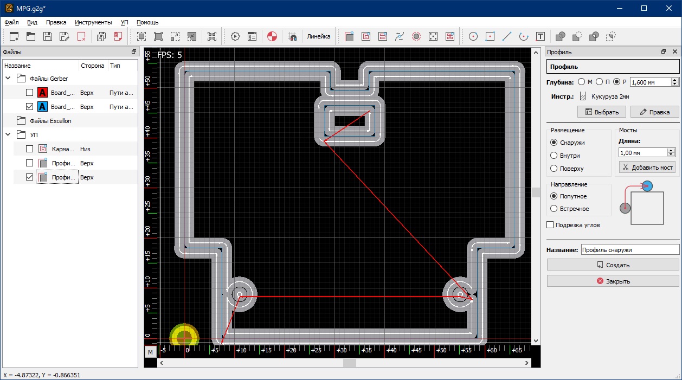
Task: Open the tools database list icon
Action: pyautogui.click(x=252, y=36)
